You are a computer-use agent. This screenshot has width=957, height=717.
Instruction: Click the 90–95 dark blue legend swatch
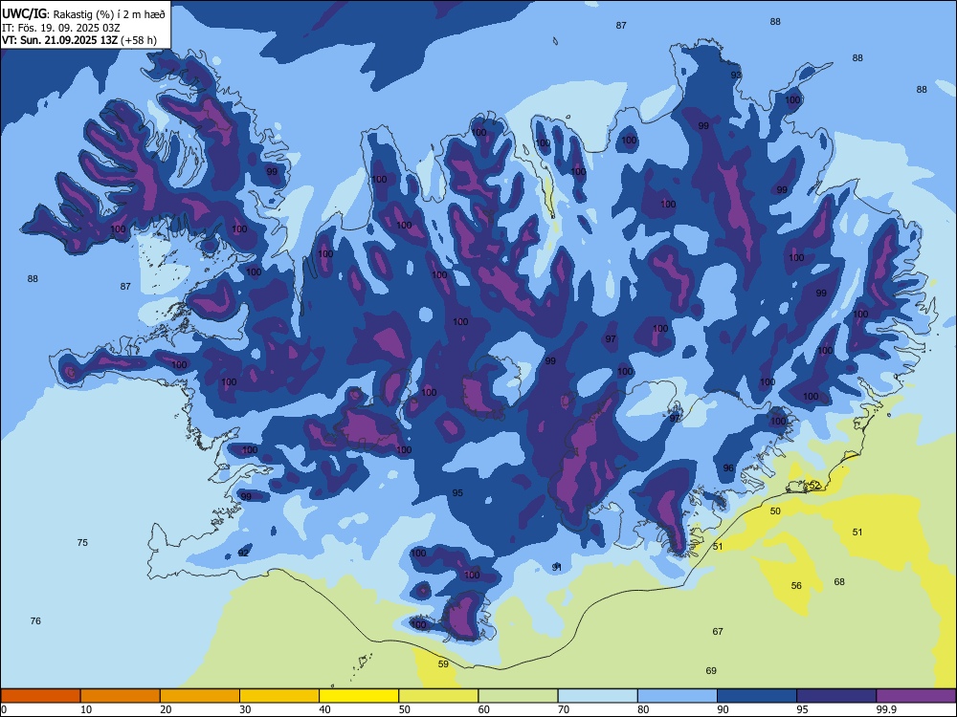tap(757, 696)
